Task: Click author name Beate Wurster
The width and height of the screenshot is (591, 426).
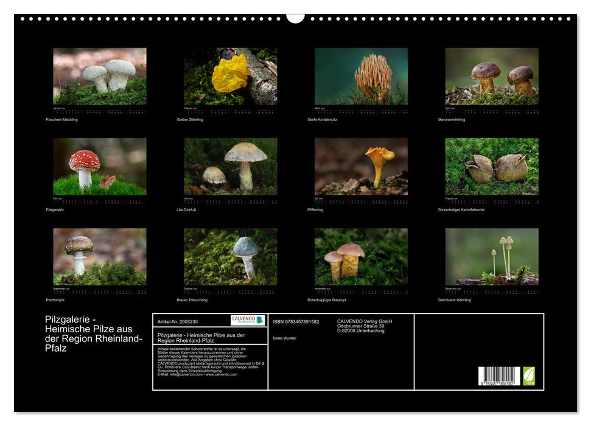Action: 284,338
